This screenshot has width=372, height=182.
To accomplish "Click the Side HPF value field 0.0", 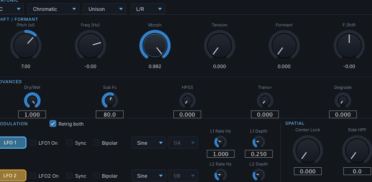I will pyautogui.click(x=357, y=171).
